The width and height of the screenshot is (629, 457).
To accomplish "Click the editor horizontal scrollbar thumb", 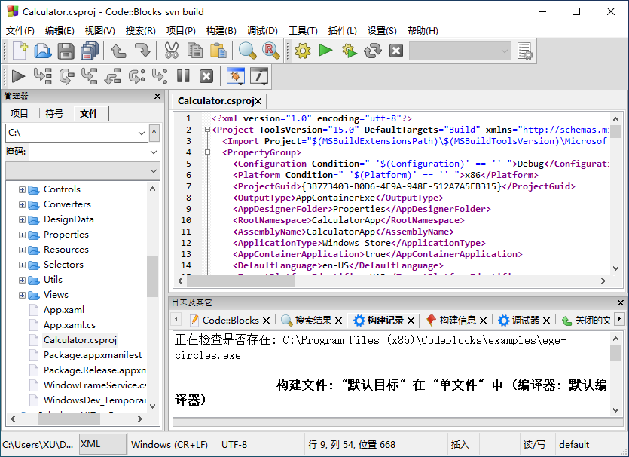I will [x=241, y=281].
